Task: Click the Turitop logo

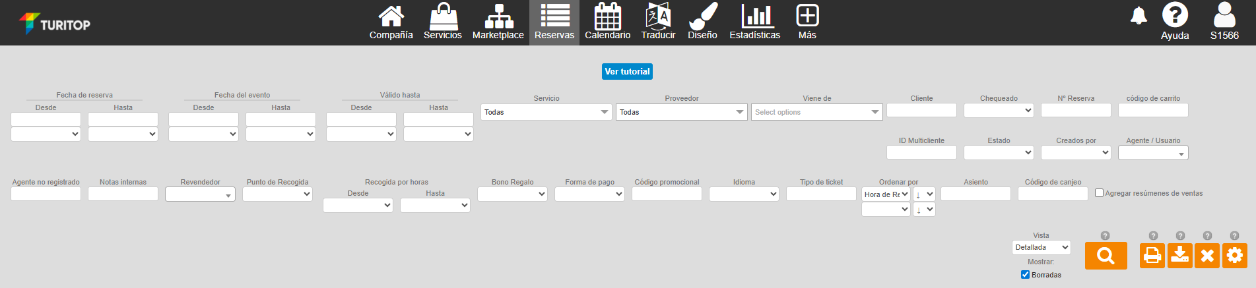Action: click(54, 24)
